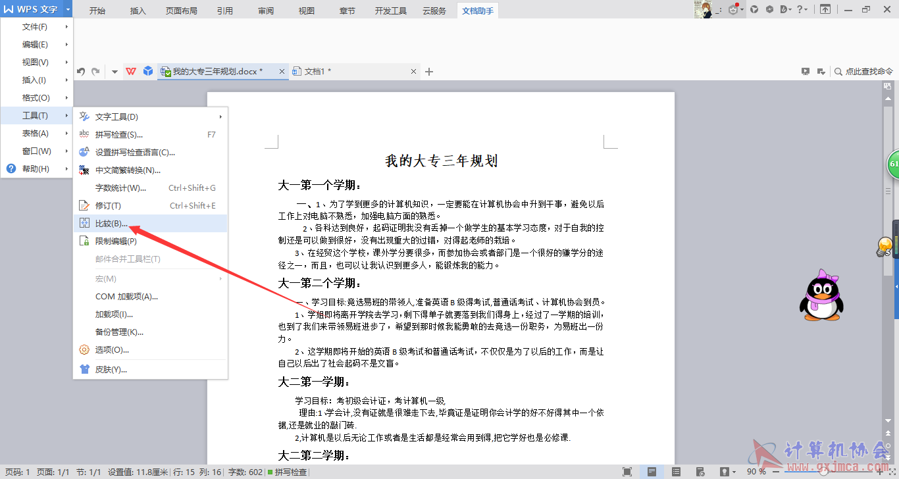Click the Help question mark circle icon in menu
This screenshot has height=479, width=899.
pos(11,168)
